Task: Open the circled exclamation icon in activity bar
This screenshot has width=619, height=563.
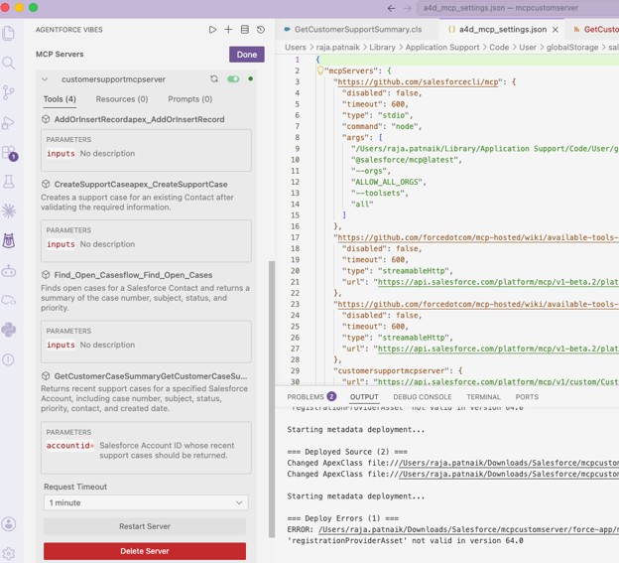Action: coord(9,359)
